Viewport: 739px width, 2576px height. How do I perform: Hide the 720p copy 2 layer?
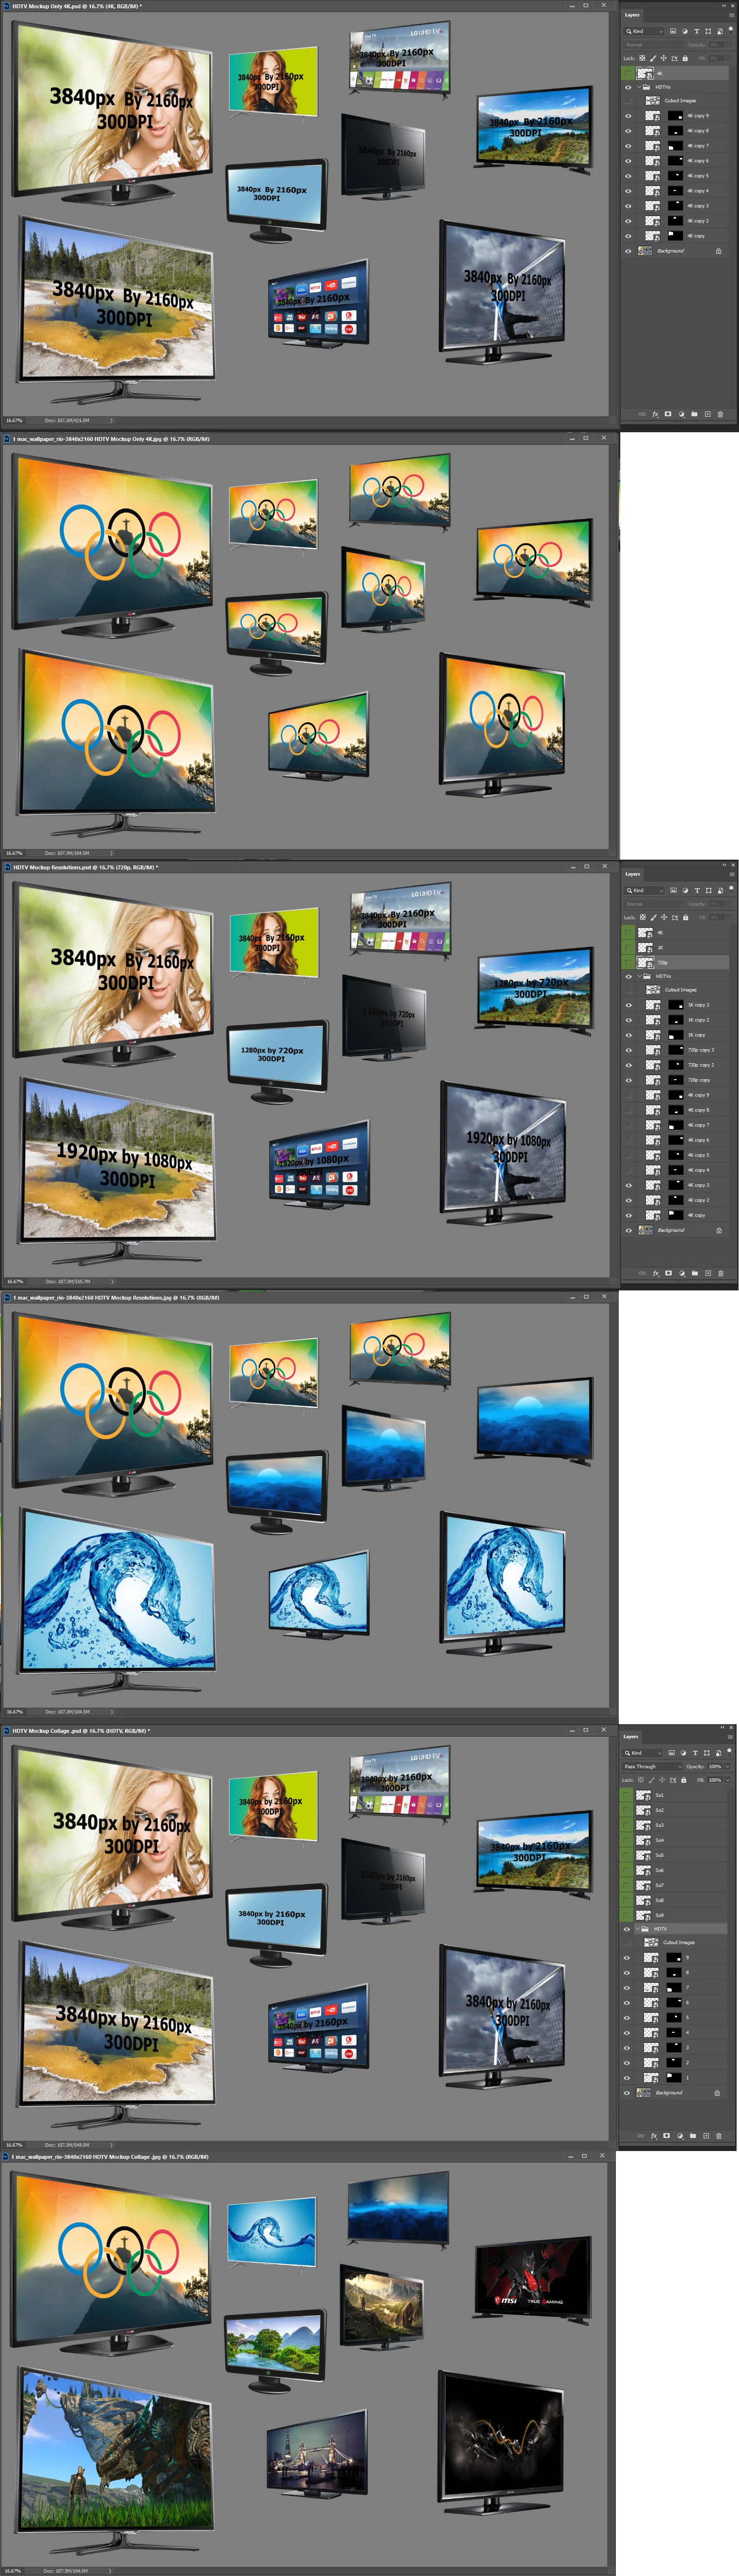[x=628, y=1065]
